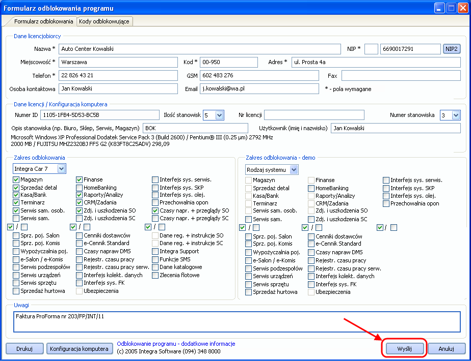Click the Telefon field 22 826 43 21
The height and width of the screenshot is (361, 471).
pos(118,75)
